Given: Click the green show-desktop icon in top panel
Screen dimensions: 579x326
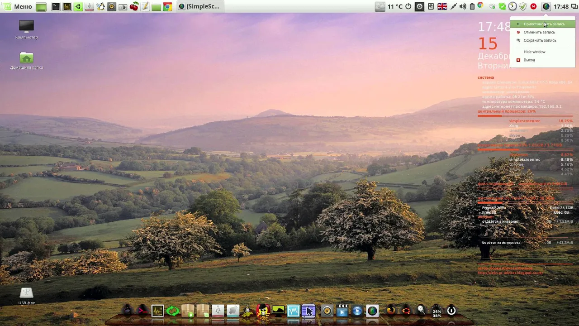Looking at the screenshot, I should [x=41, y=7].
